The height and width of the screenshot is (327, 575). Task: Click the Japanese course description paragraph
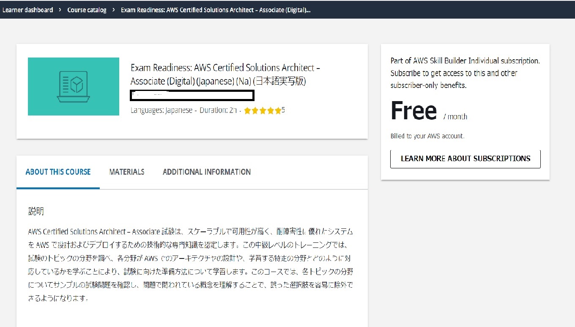tap(191, 265)
